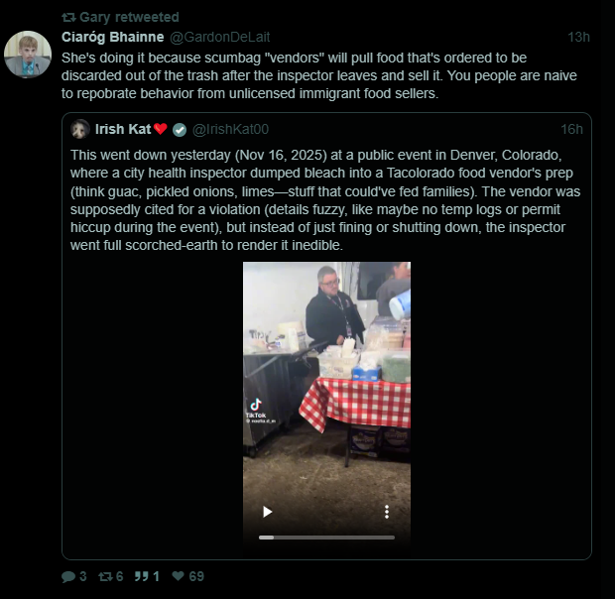Click the reply speech bubble icon
Viewport: 615px width, 599px height.
tap(67, 576)
